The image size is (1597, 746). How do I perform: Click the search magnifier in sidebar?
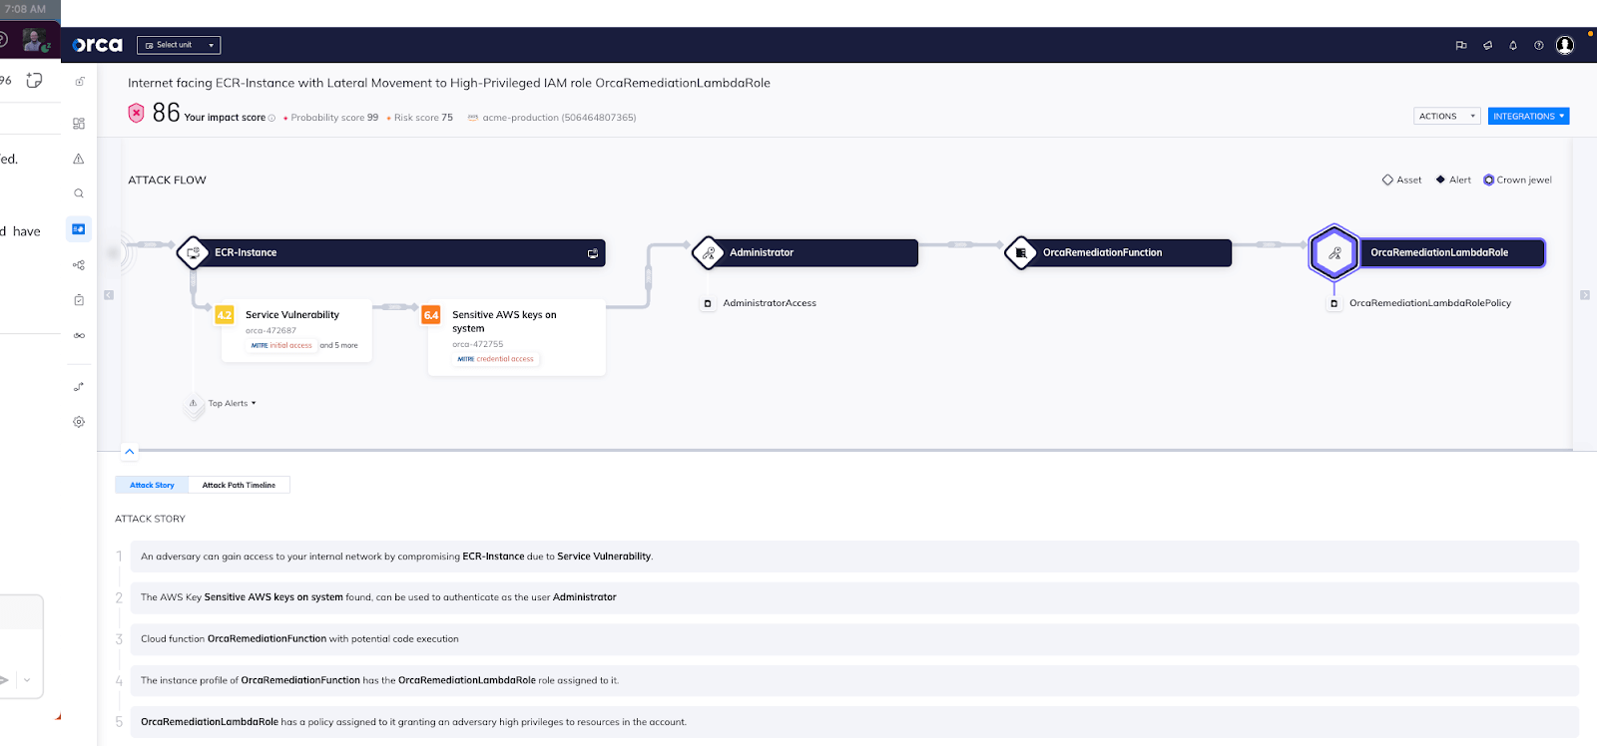pyautogui.click(x=79, y=193)
